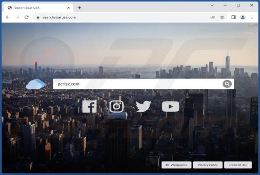This screenshot has width=260, height=175.
Task: Go back to previous page
Action: pos(8,17)
